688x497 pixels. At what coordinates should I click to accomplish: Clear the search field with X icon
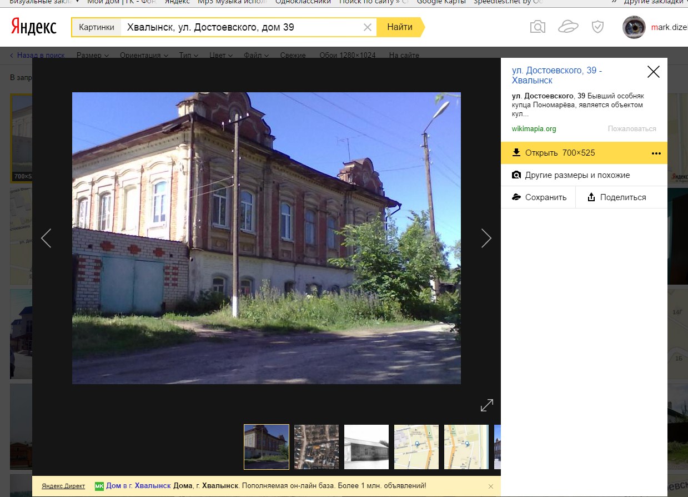pos(368,27)
